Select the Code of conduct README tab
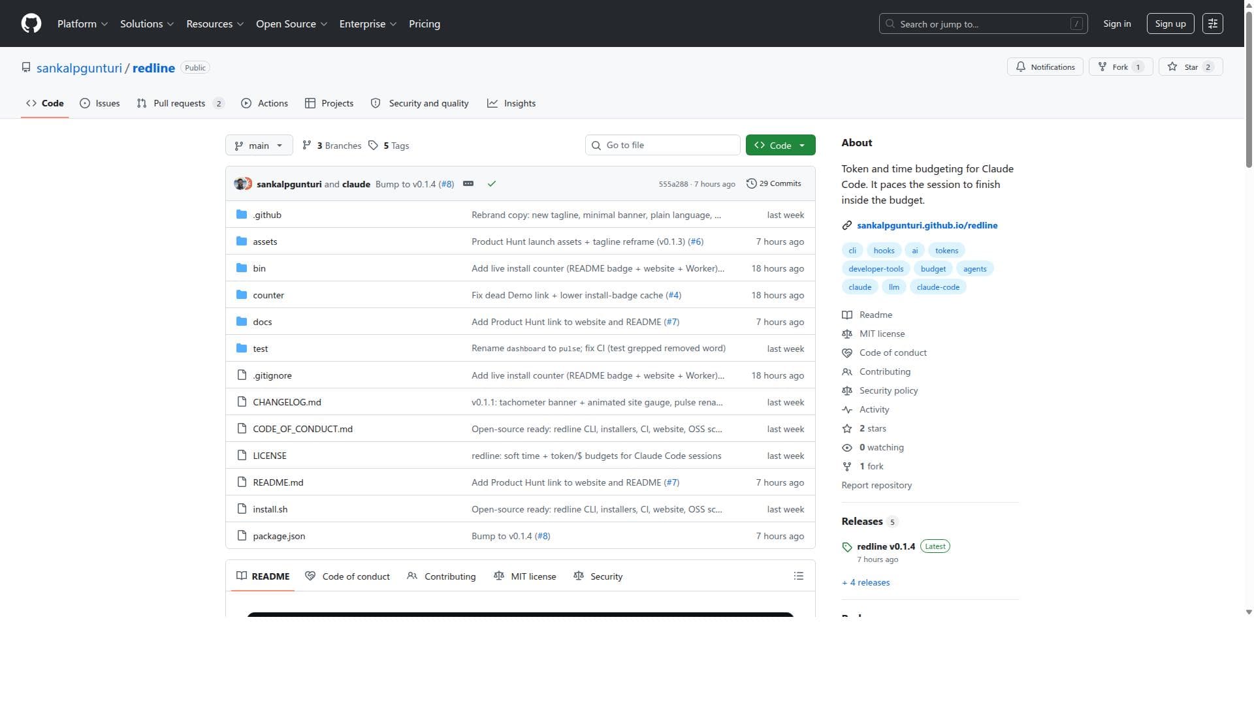 (347, 576)
